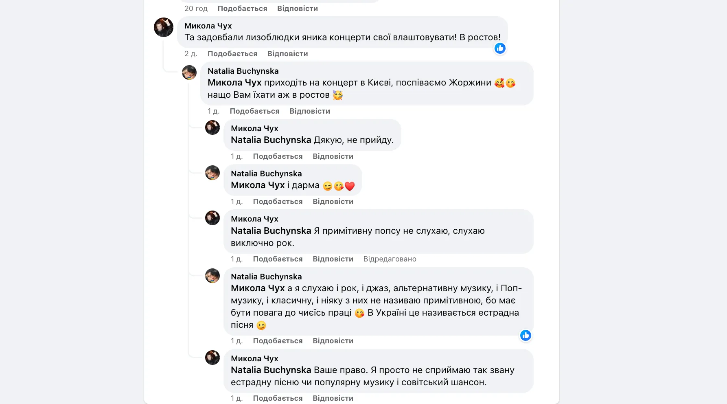Image resolution: width=727 pixels, height=404 pixels.
Task: Reply to Natalia's 'і дарма' comment via Відповісти
Action: [x=333, y=201]
